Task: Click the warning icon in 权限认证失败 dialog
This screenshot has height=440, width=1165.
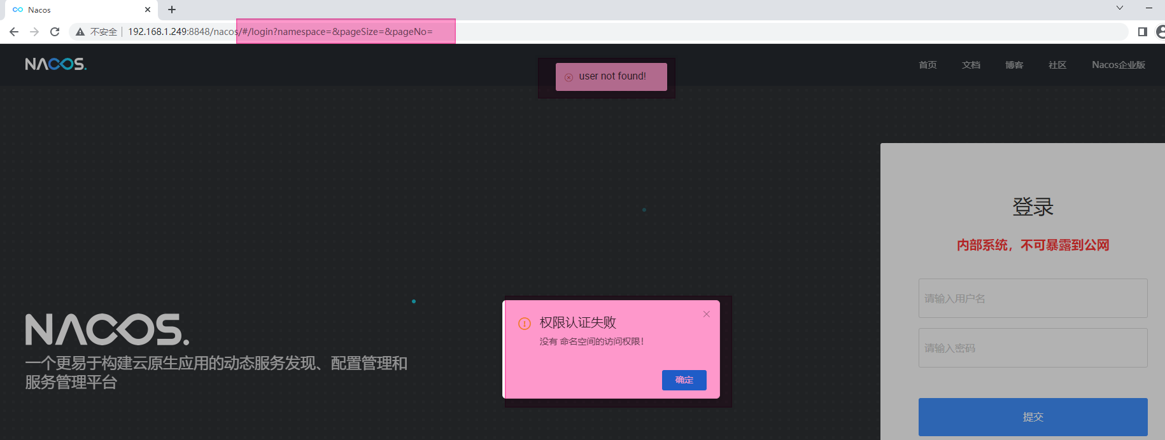Action: 525,324
